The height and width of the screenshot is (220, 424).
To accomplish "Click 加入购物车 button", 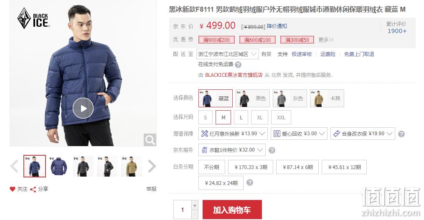I will click(232, 210).
